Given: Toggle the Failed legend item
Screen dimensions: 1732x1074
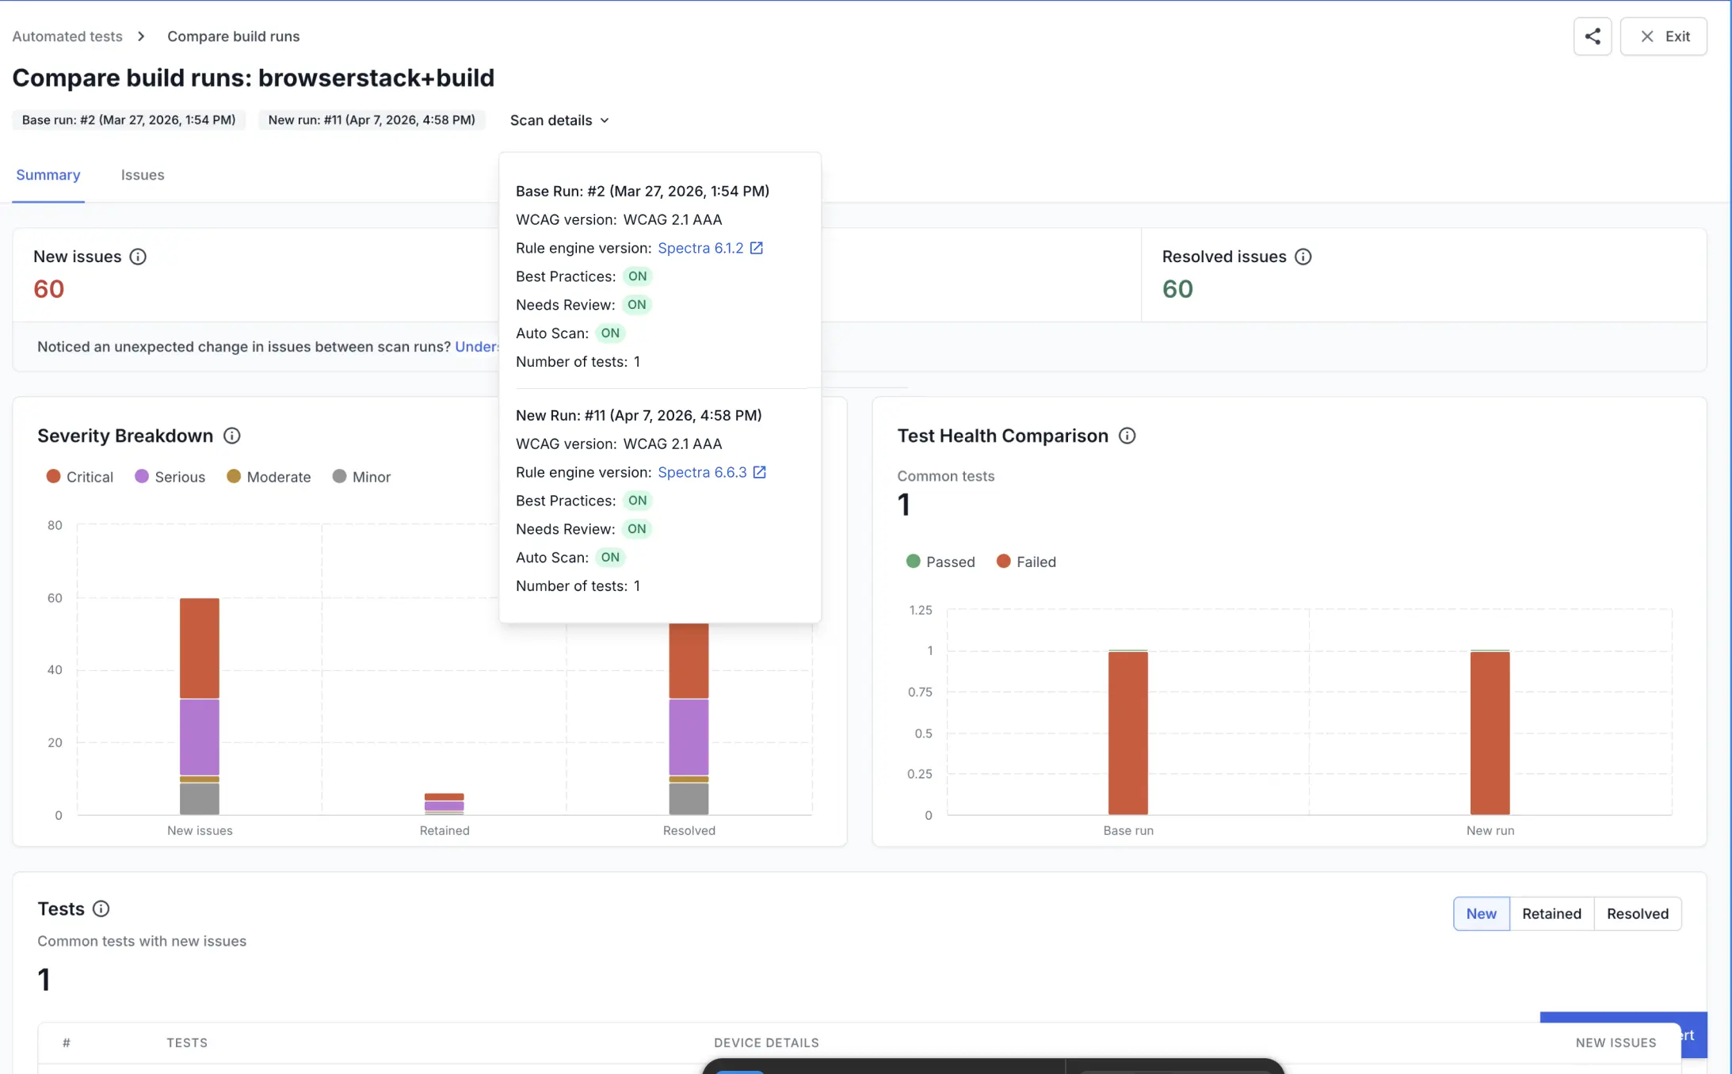Looking at the screenshot, I should point(1026,562).
